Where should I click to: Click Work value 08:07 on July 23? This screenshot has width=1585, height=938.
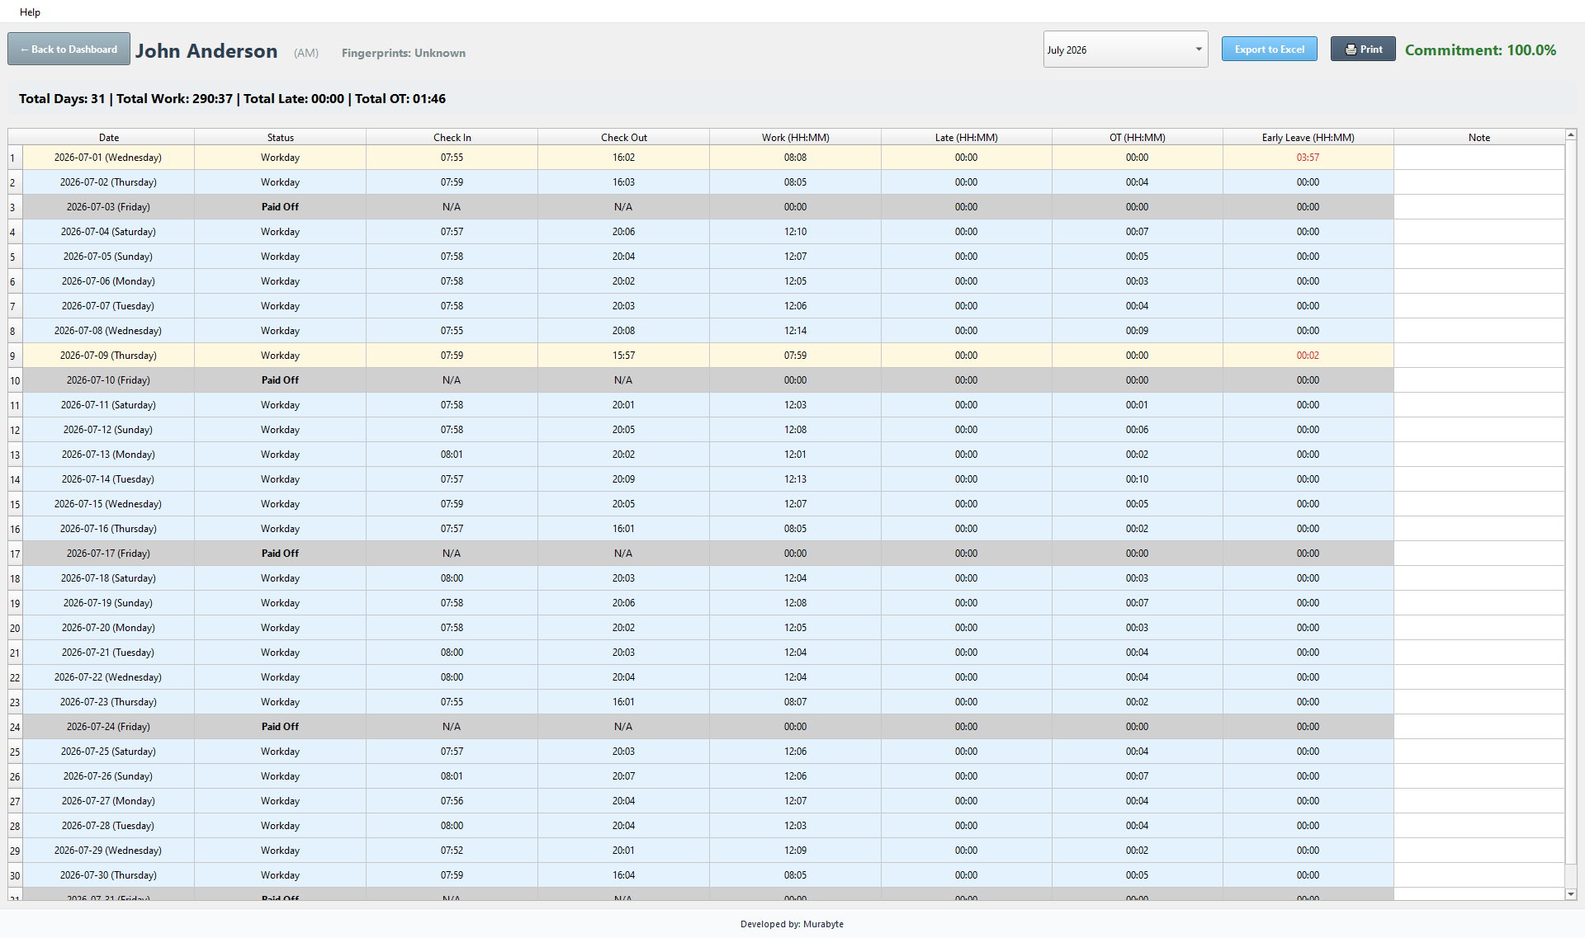[x=795, y=702]
